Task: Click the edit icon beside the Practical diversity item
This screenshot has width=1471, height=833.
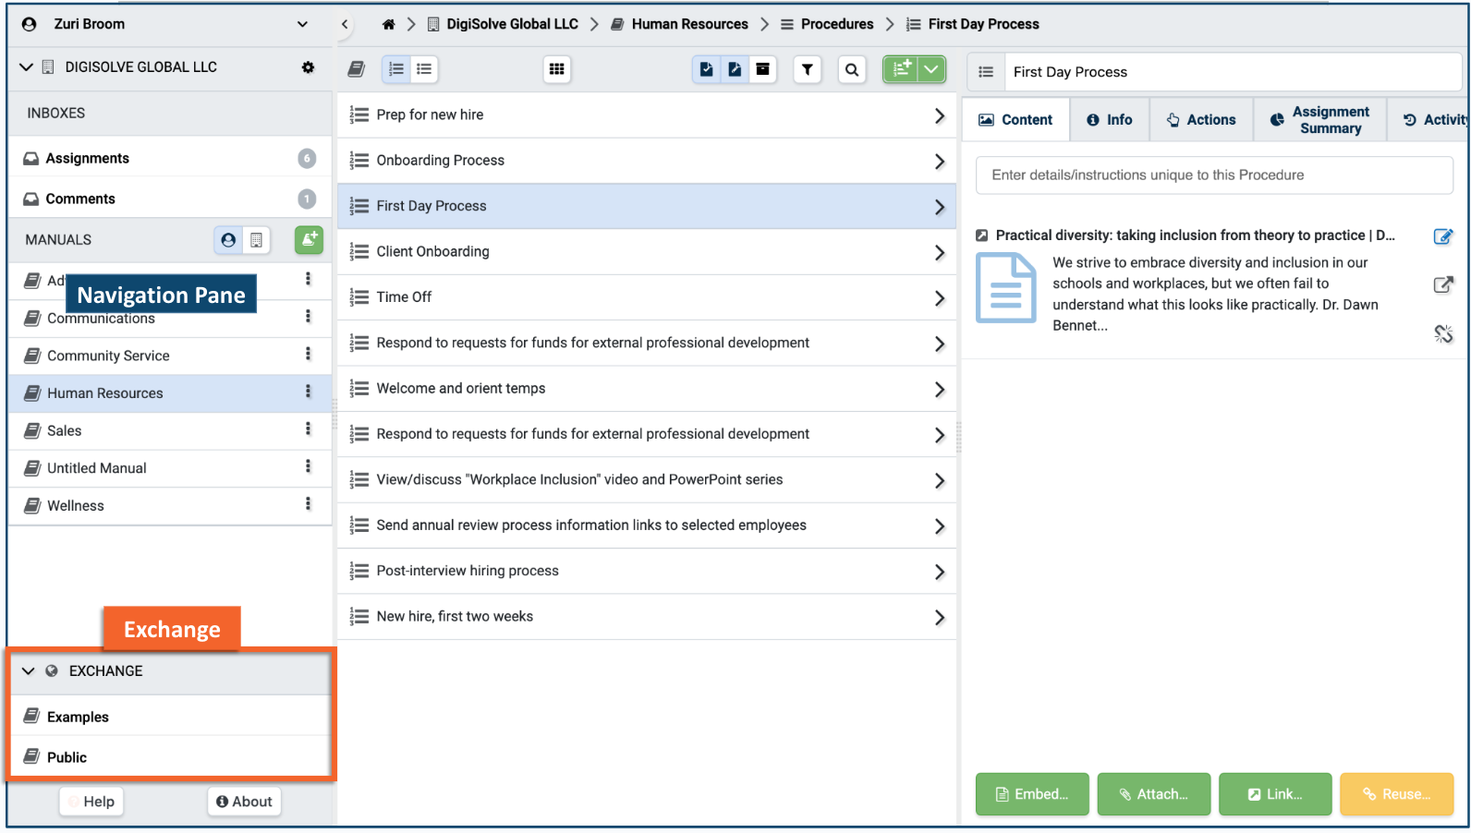Action: point(1442,236)
